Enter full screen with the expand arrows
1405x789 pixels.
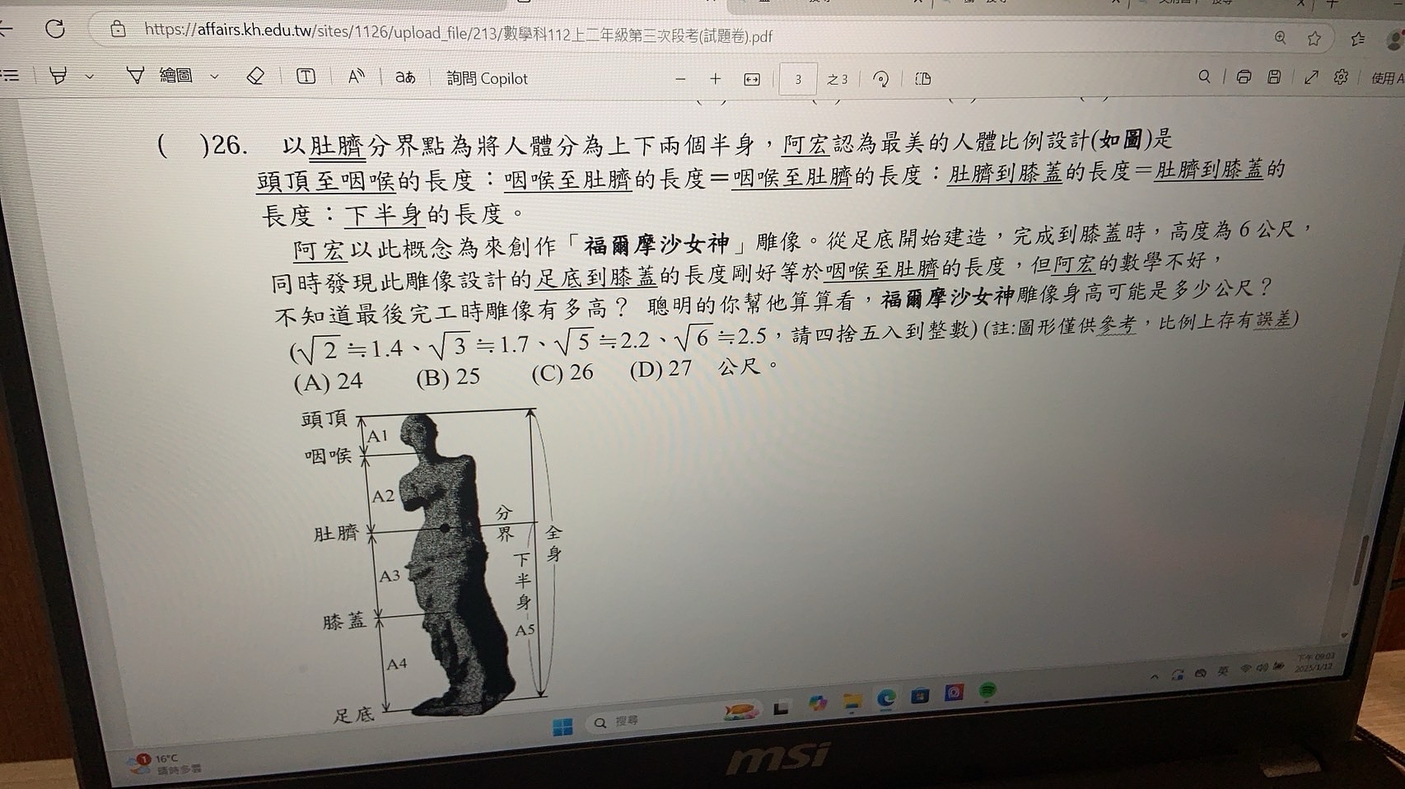[x=1311, y=77]
